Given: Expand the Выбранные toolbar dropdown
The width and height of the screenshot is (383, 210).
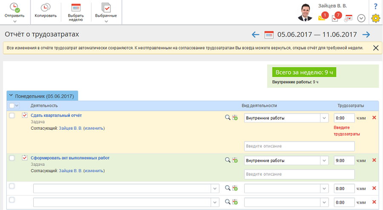Looking at the screenshot, I should (106, 21).
